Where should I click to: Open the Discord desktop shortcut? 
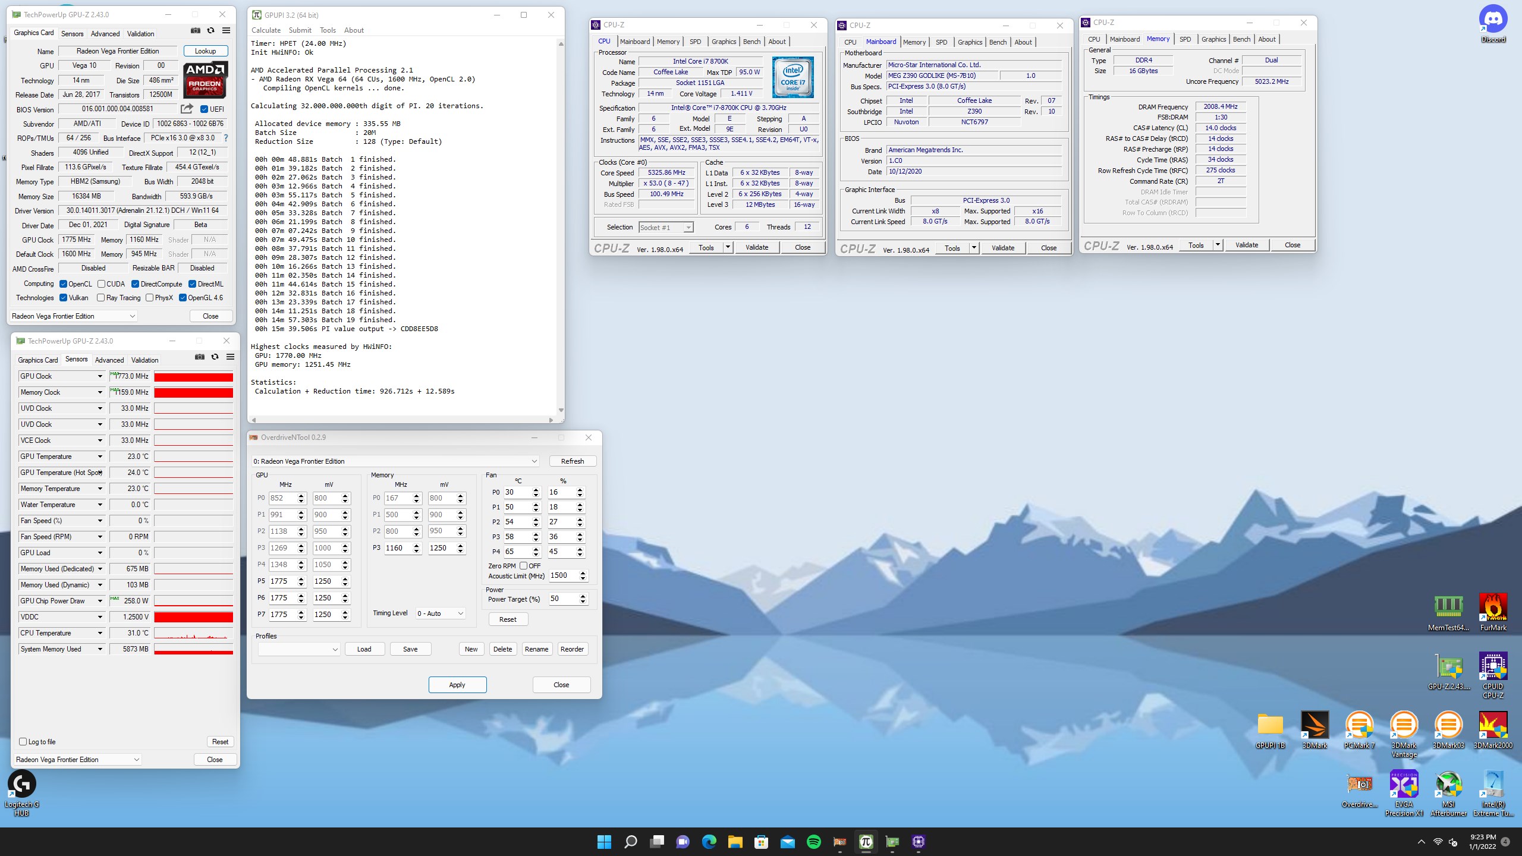point(1493,24)
